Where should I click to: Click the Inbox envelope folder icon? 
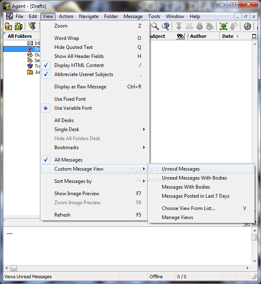[x=30, y=43]
